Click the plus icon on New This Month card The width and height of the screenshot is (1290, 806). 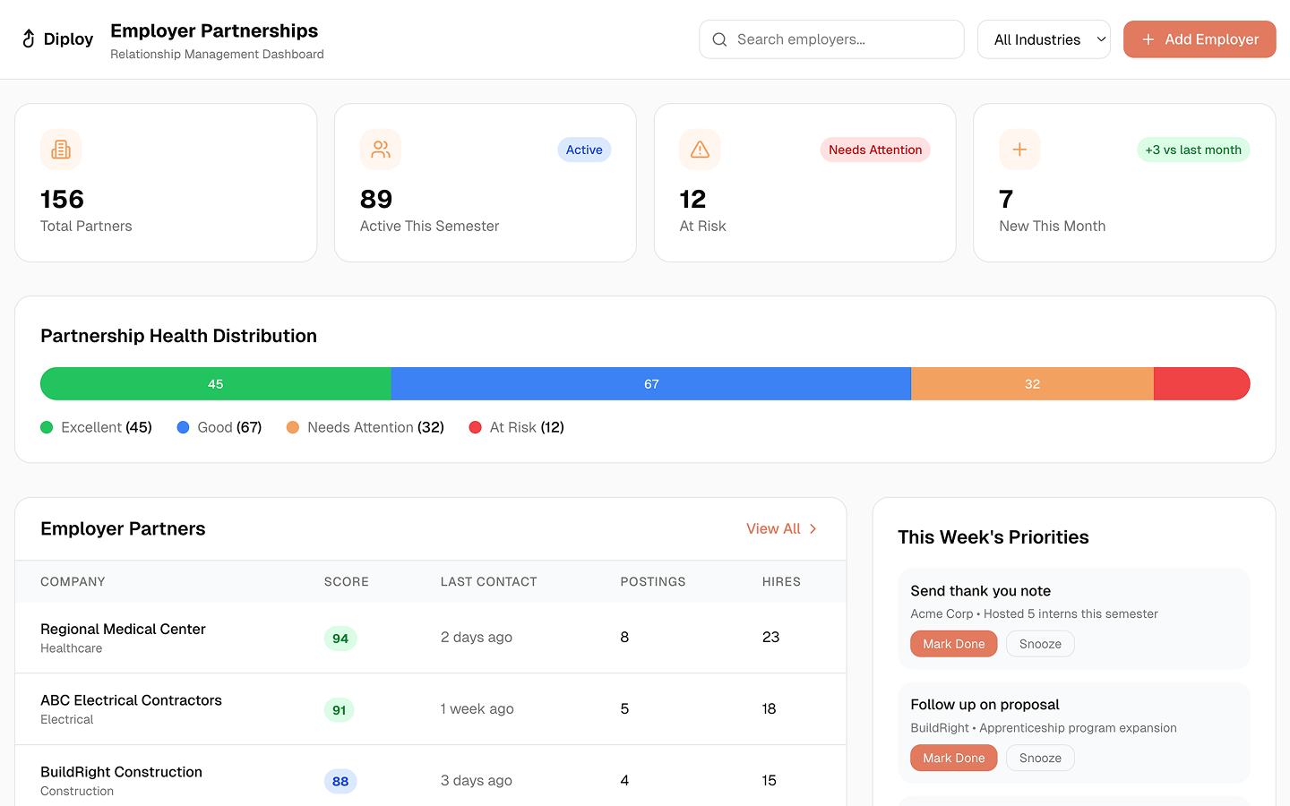tap(1019, 150)
